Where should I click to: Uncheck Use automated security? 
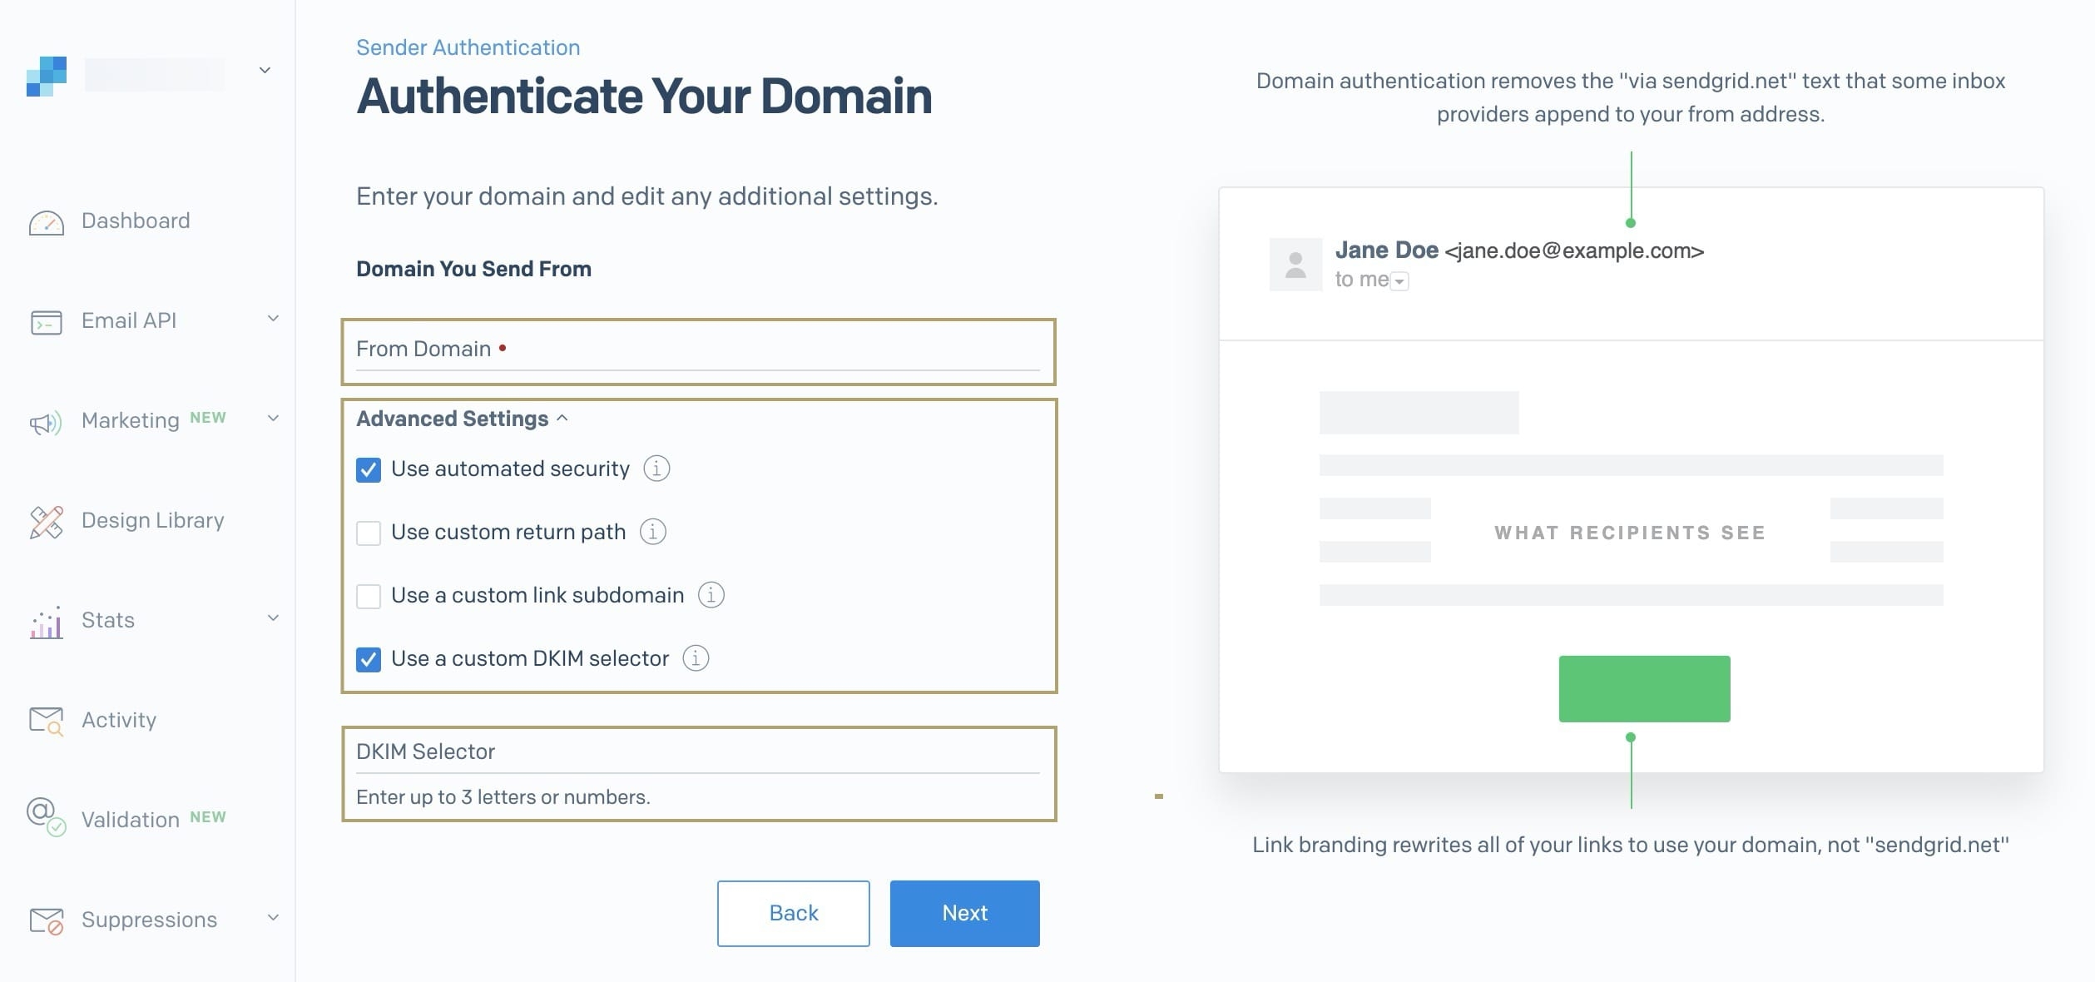(x=369, y=470)
